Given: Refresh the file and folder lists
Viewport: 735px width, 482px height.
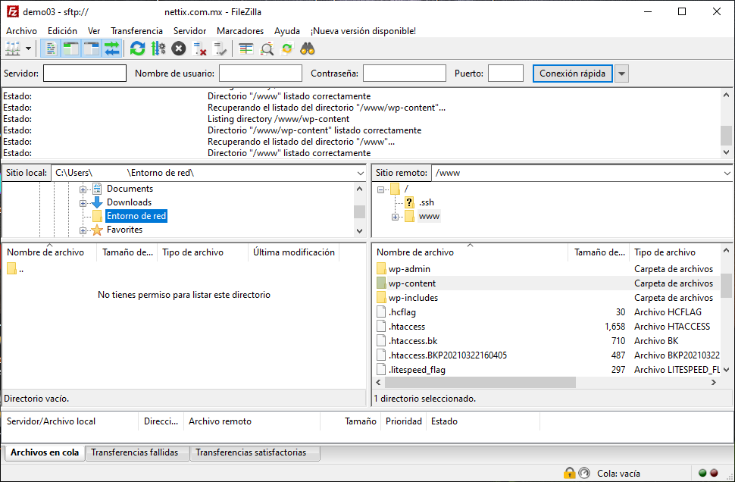Looking at the screenshot, I should pos(137,49).
